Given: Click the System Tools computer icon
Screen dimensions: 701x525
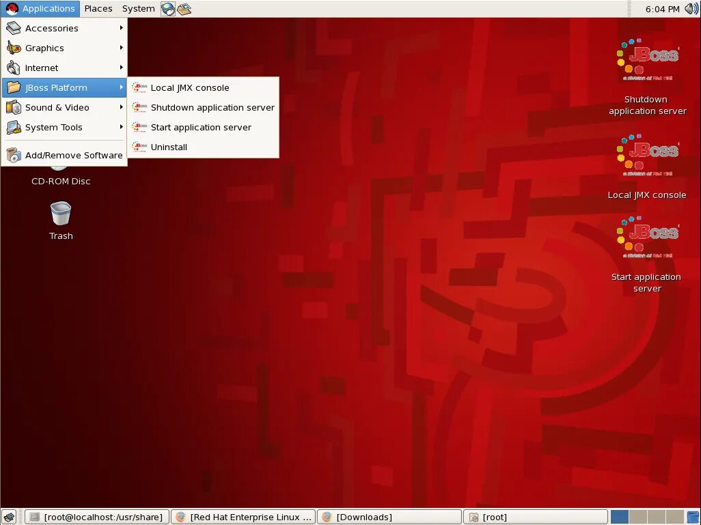Looking at the screenshot, I should coord(14,128).
